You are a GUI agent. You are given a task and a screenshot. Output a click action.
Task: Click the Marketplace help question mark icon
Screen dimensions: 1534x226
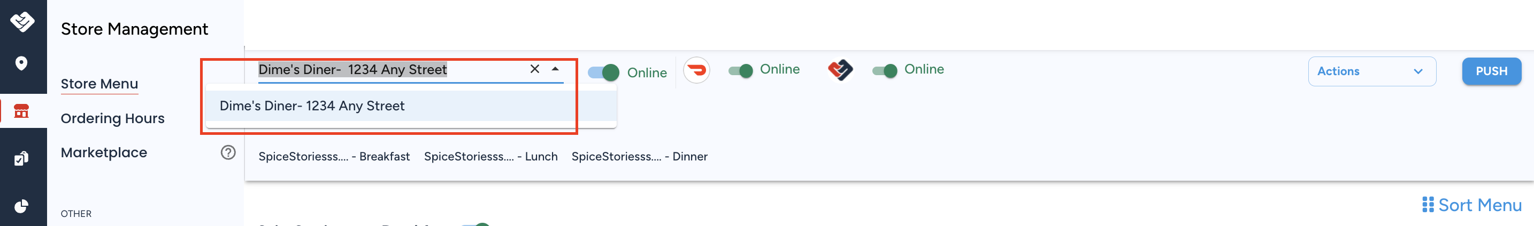coord(228,152)
